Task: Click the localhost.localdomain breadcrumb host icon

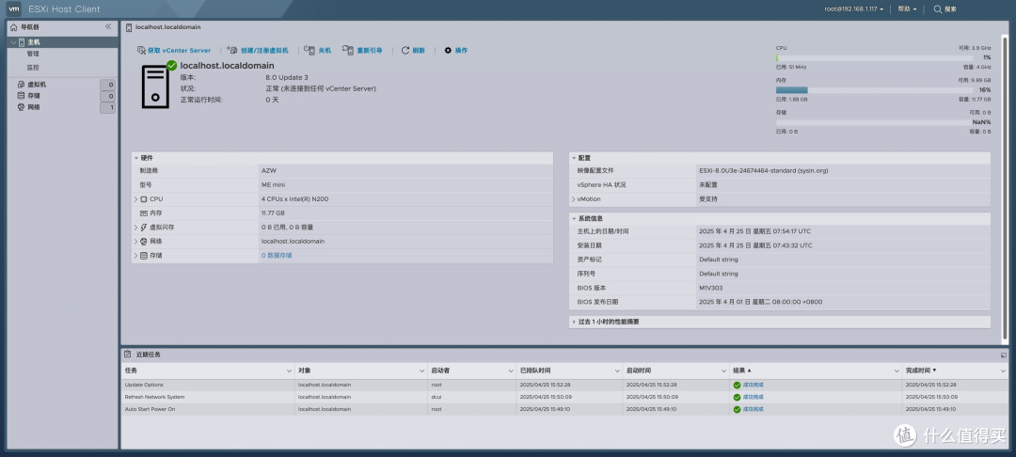Action: (x=129, y=27)
